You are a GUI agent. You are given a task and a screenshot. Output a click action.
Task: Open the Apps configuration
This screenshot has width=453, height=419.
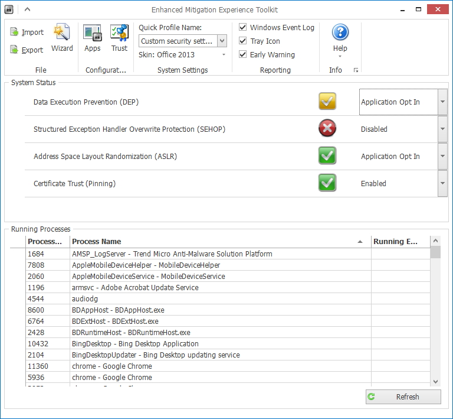92,38
